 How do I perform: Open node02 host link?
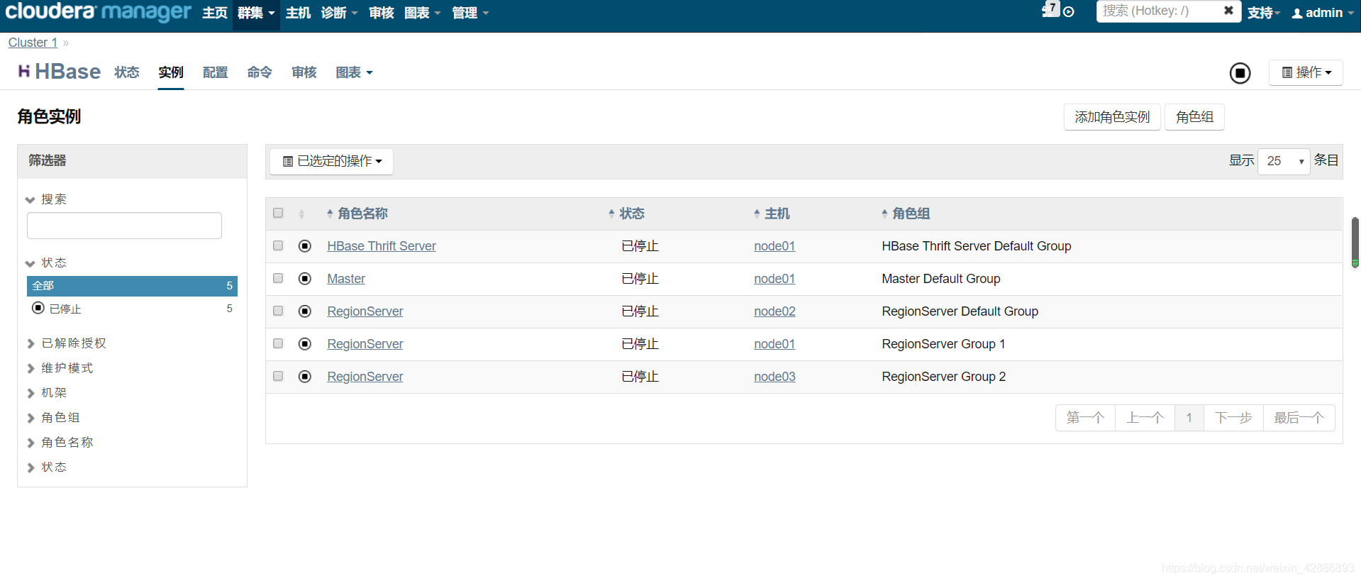pyautogui.click(x=774, y=311)
